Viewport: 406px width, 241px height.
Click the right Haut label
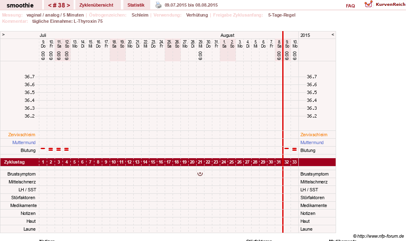tap(305, 221)
